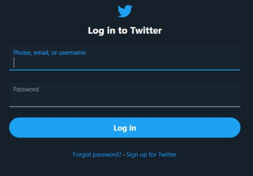The height and width of the screenshot is (176, 253).
Task: Click the word Sign in the footer link
Action: click(132, 154)
